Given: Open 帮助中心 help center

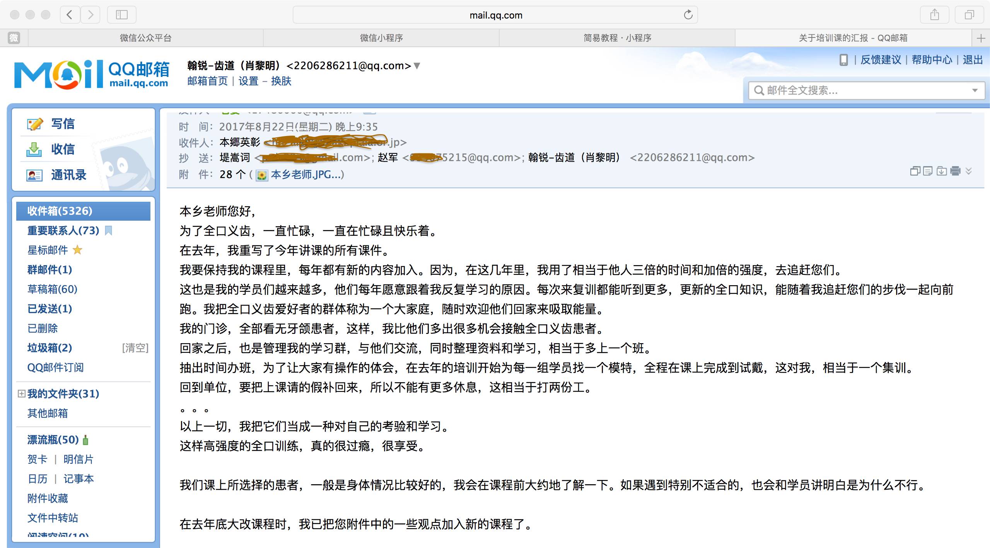Looking at the screenshot, I should 932,60.
